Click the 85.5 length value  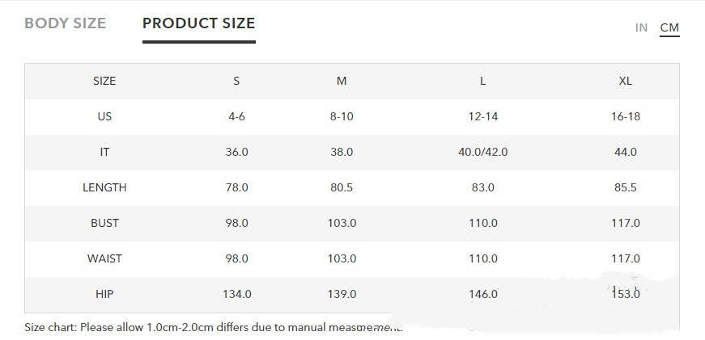pos(626,187)
